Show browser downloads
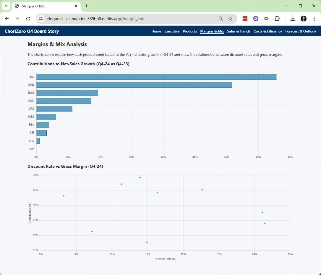Image resolution: width=321 pixels, height=275 pixels. (x=293, y=19)
